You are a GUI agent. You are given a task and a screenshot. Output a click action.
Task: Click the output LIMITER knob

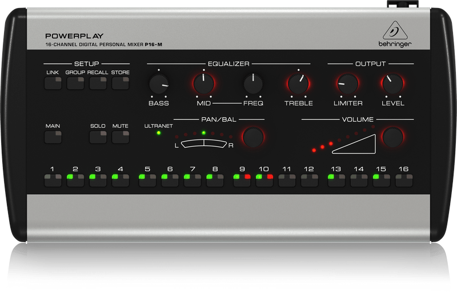pyautogui.click(x=347, y=85)
